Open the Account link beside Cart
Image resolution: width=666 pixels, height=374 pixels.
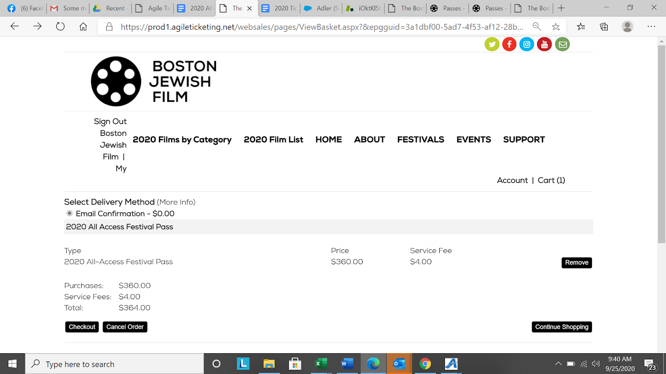pos(512,180)
